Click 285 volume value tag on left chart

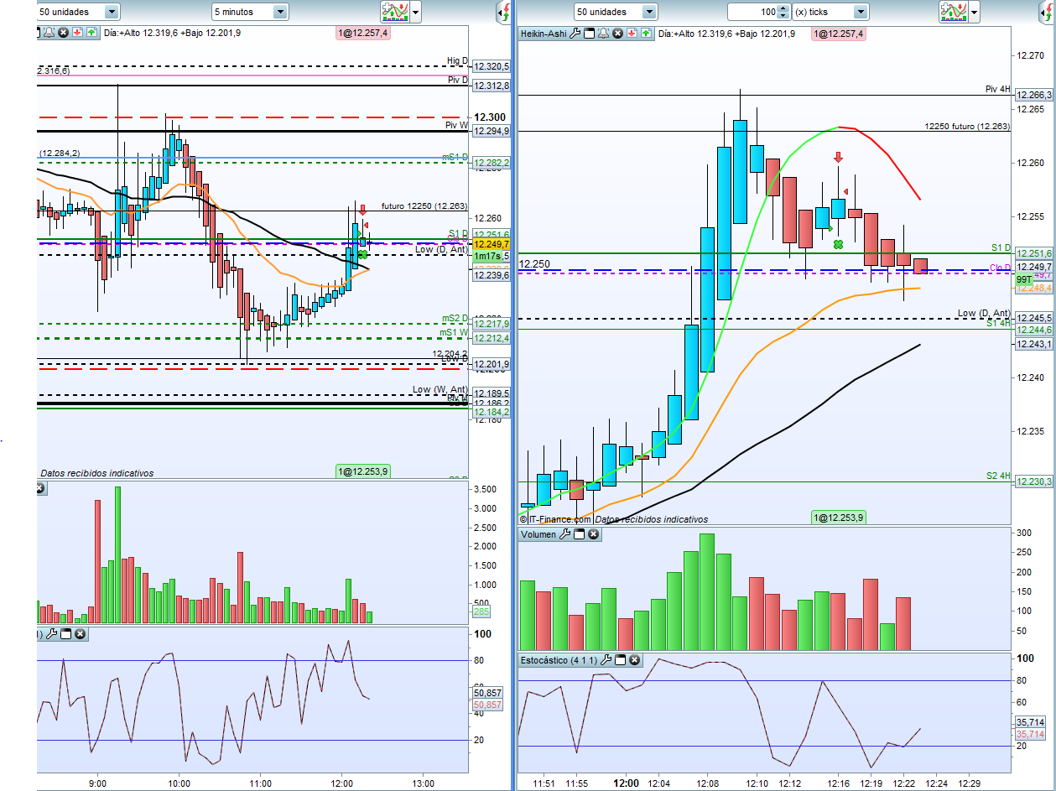pos(481,612)
